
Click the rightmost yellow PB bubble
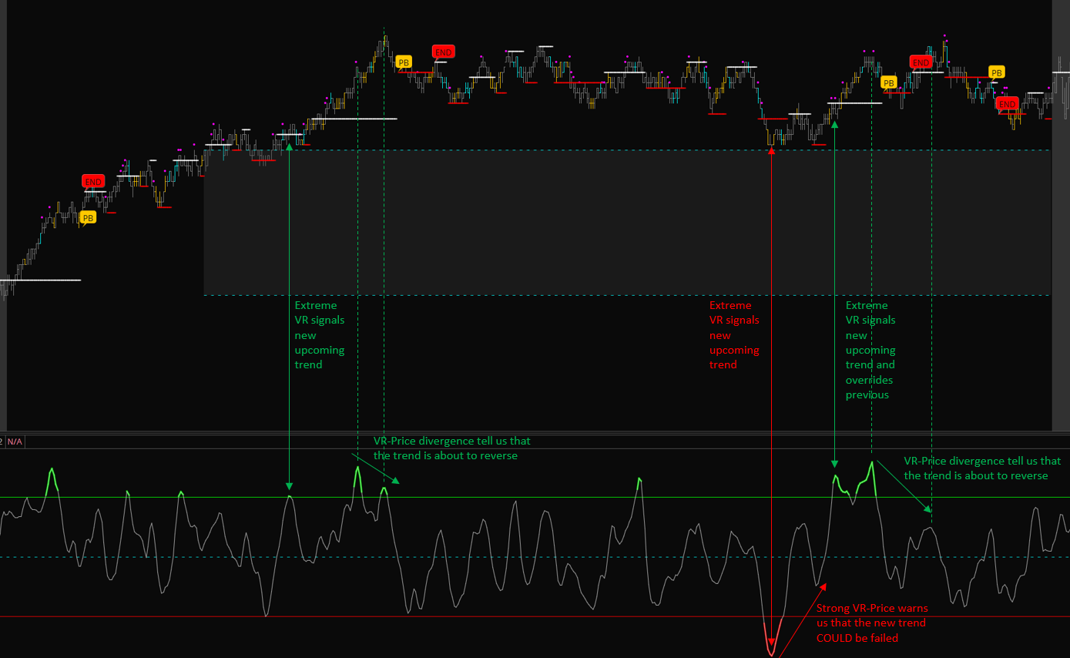coord(996,72)
